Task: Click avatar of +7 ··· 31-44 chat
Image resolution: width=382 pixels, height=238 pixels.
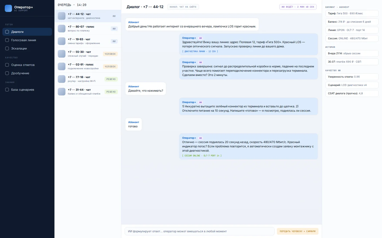Action: (x=62, y=92)
